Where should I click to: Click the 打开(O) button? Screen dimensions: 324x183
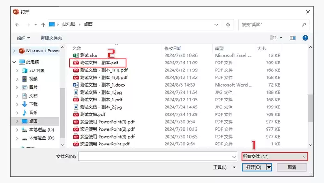254,167
